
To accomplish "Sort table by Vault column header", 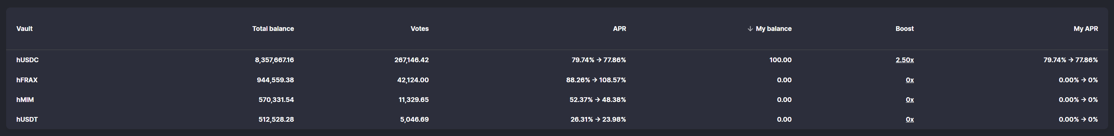I will tap(25, 29).
